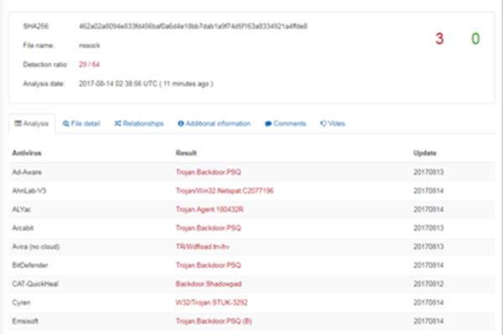Click the analysis date value

pos(146,84)
